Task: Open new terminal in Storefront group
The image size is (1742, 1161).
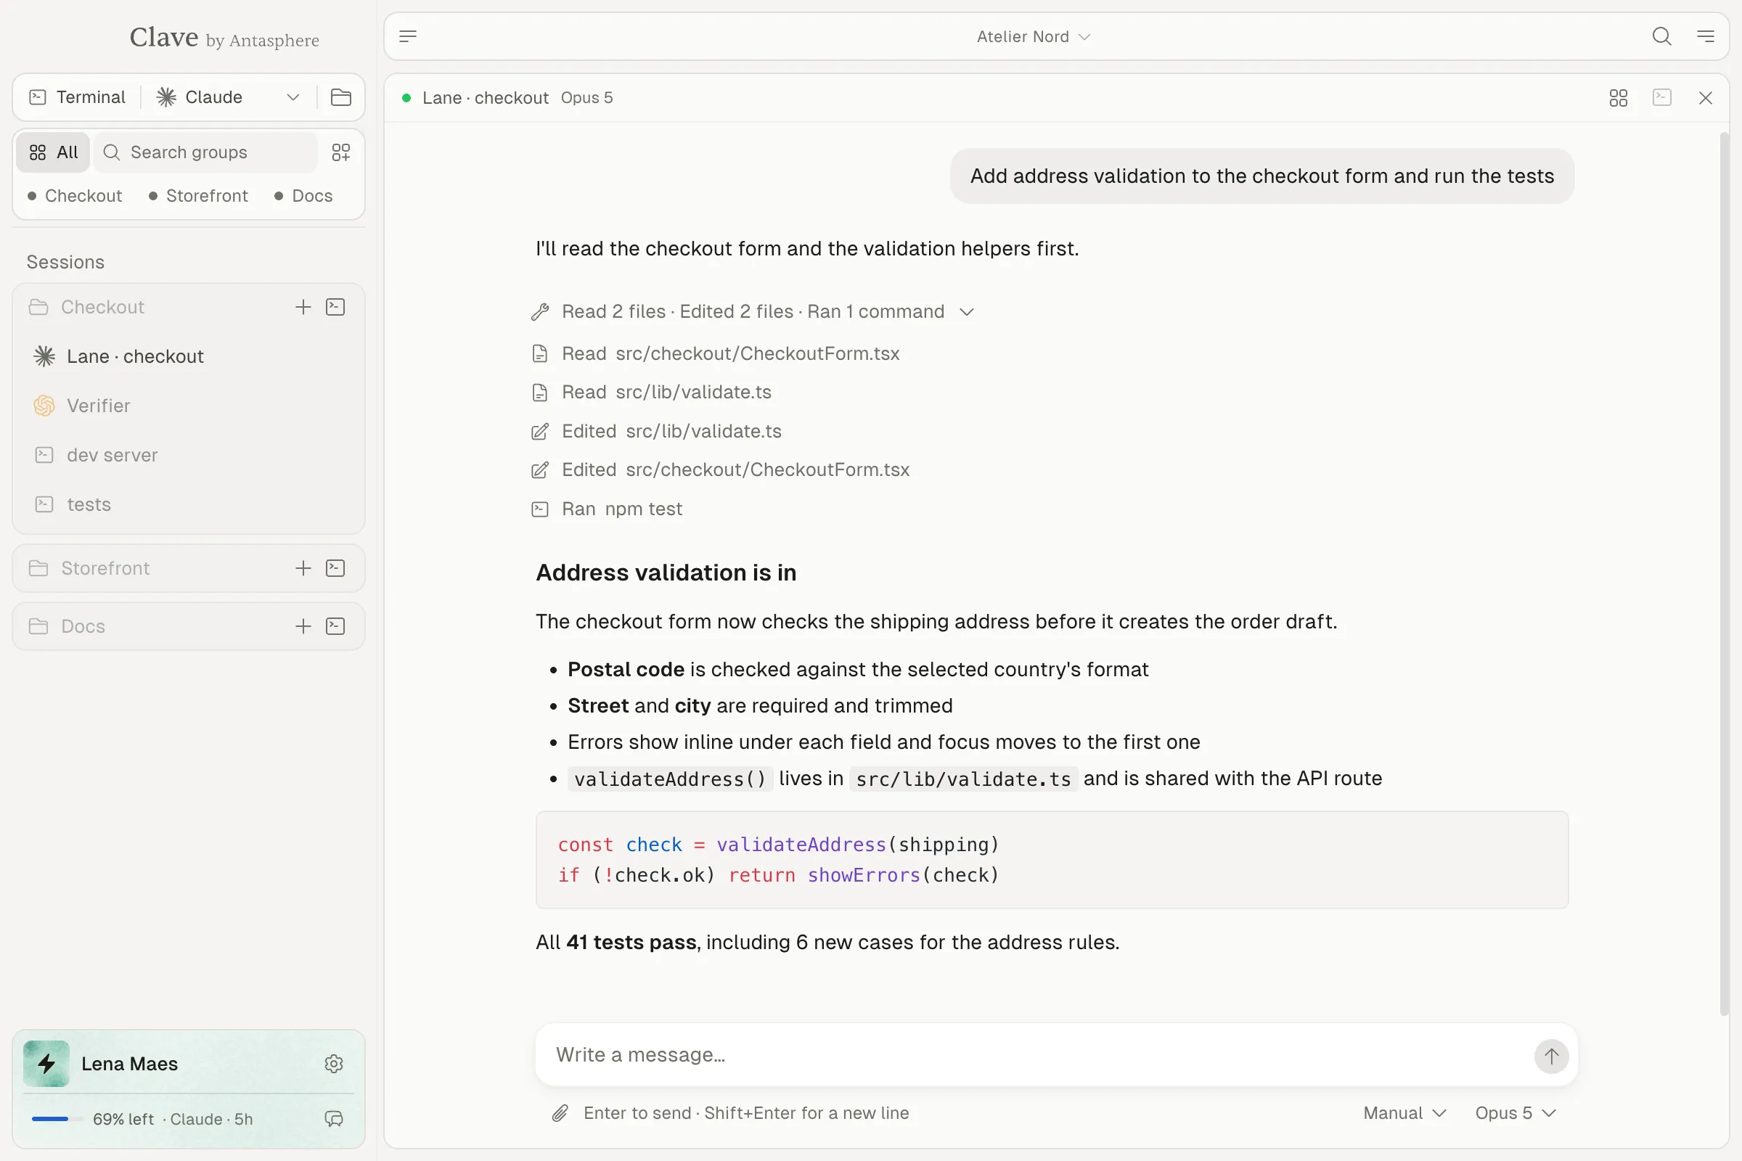Action: 335,568
